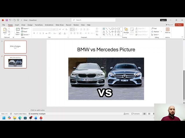This screenshot has height=138, width=185.
Task: Select slide 2 thumbnail
Action: click(x=15, y=62)
